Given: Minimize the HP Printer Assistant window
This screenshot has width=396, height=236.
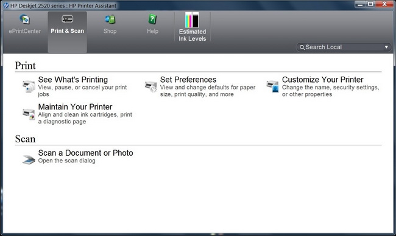Looking at the screenshot, I should point(360,4).
